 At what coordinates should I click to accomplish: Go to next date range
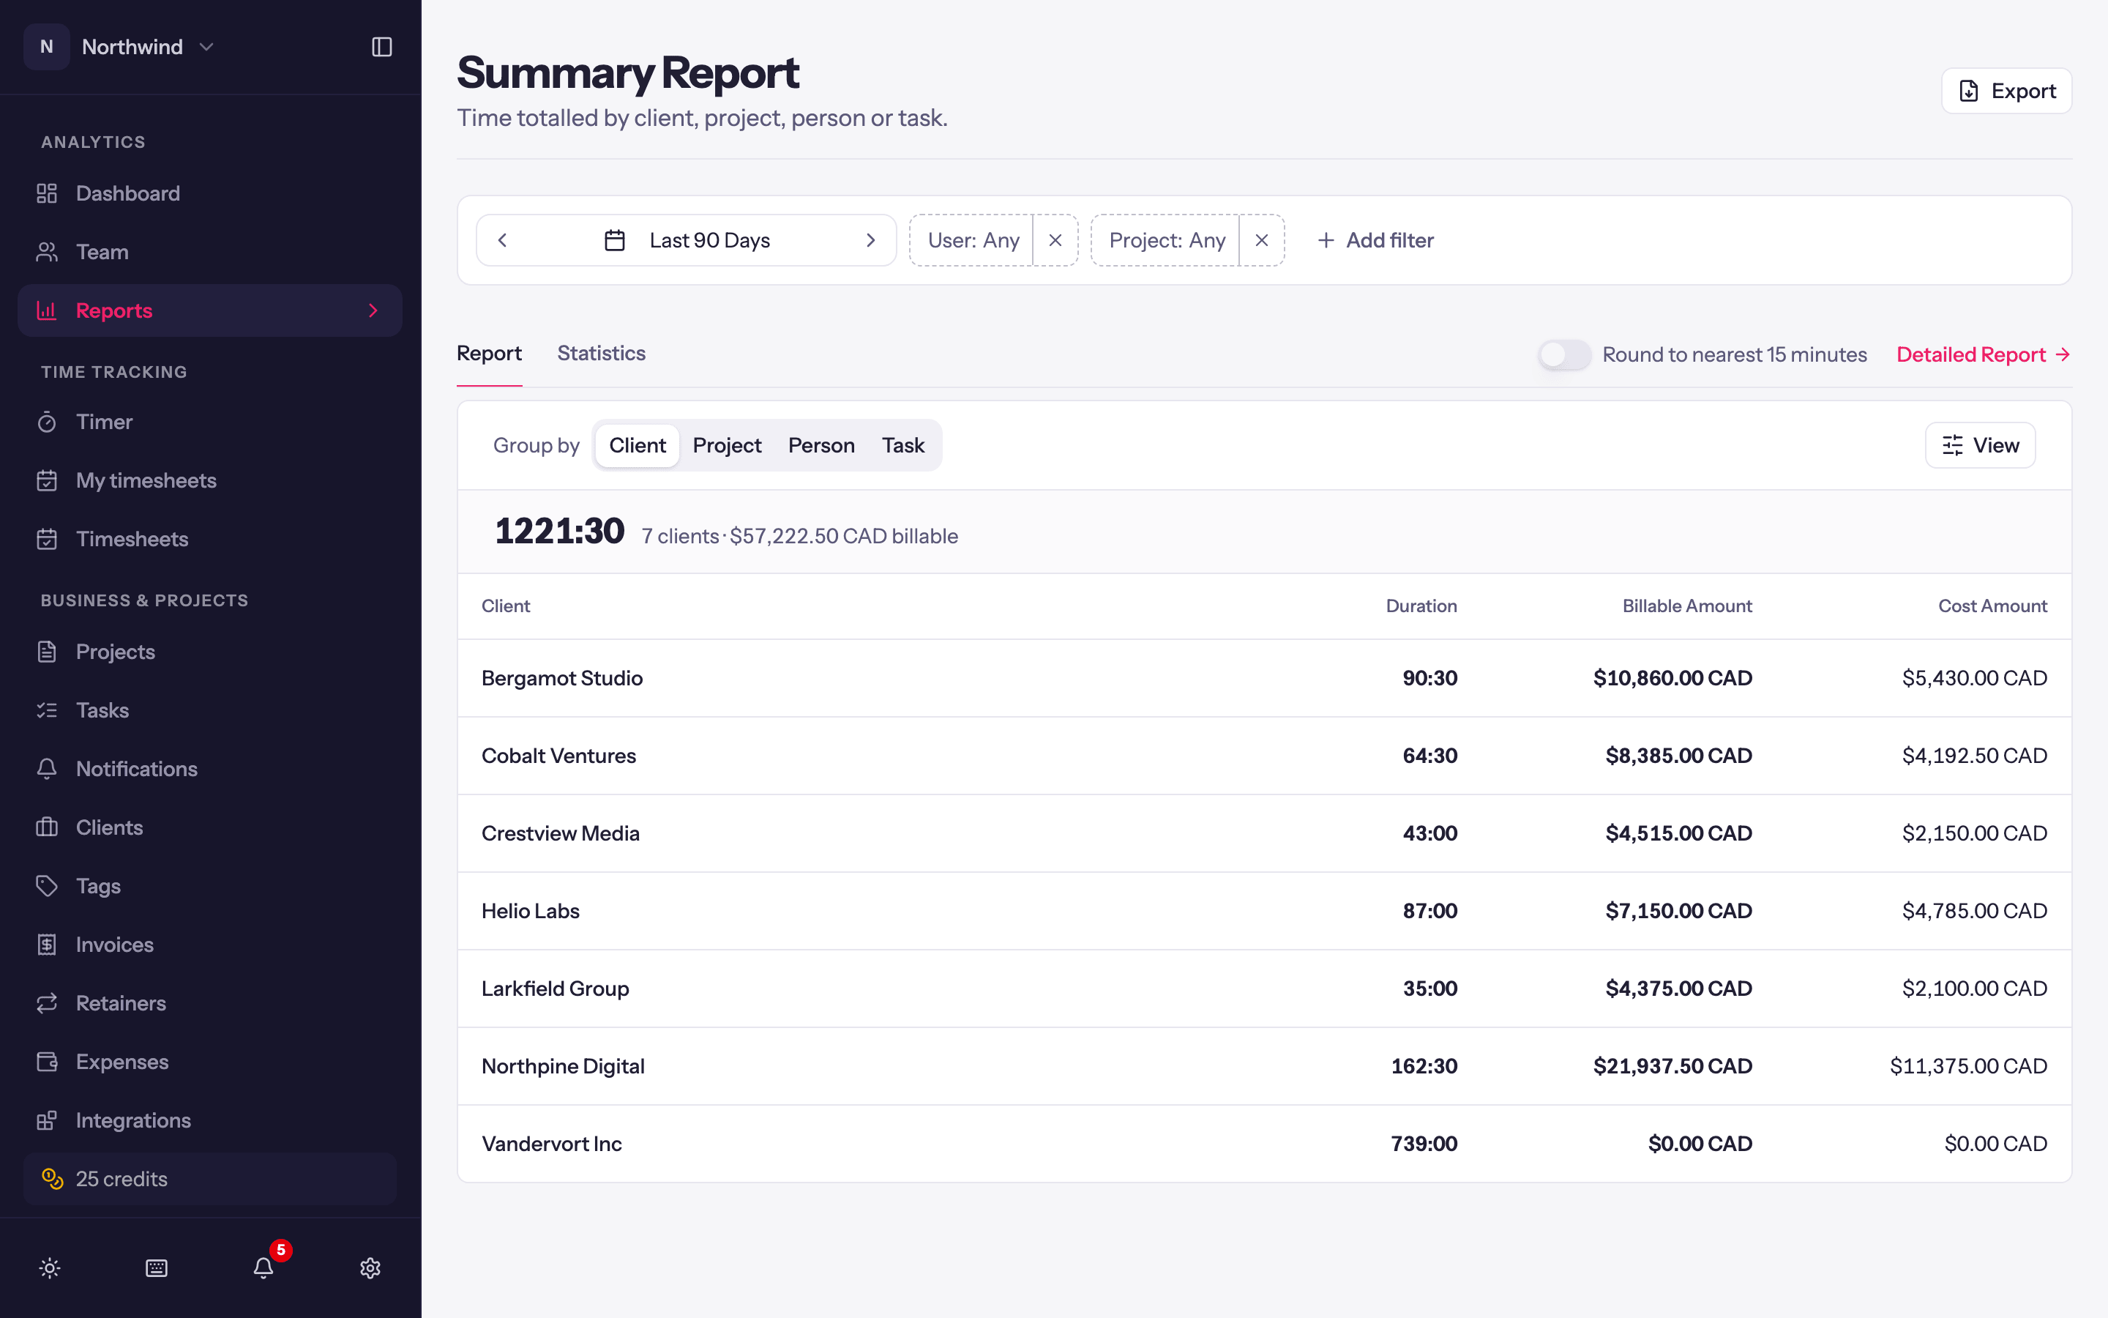870,241
